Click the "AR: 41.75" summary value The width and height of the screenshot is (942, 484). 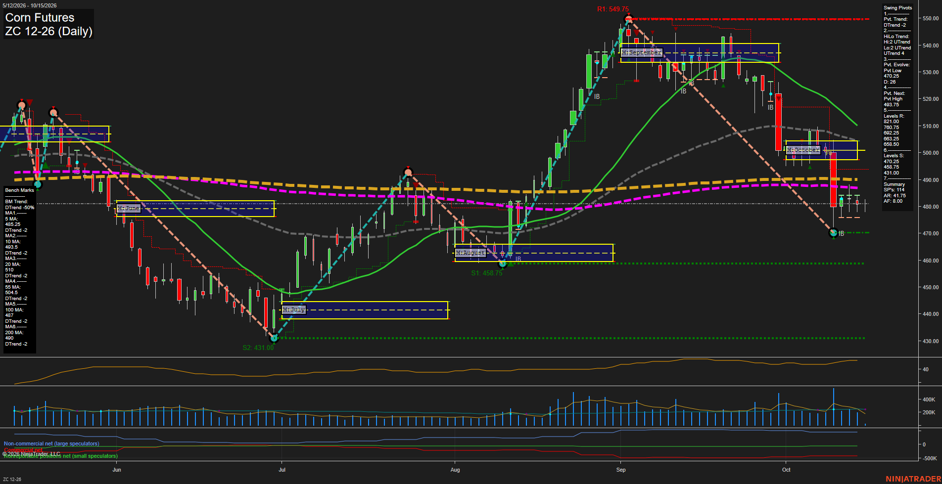click(895, 196)
